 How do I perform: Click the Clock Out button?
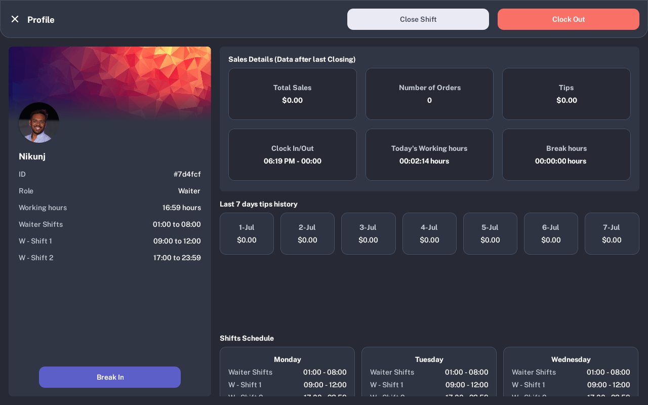pyautogui.click(x=569, y=19)
